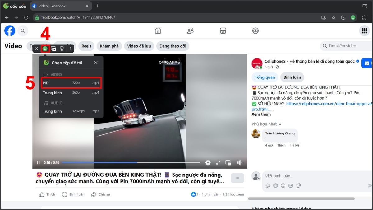Click the lightbulb icon in the download toolbar

point(62,49)
